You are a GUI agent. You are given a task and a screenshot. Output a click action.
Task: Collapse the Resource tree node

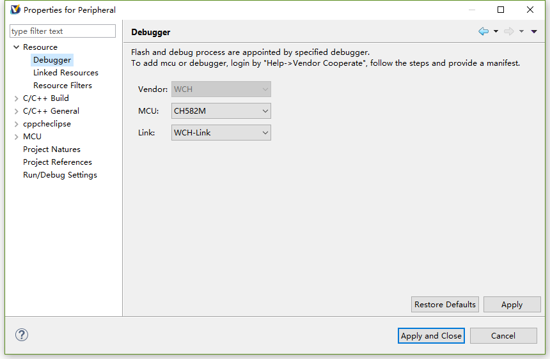pyautogui.click(x=17, y=47)
